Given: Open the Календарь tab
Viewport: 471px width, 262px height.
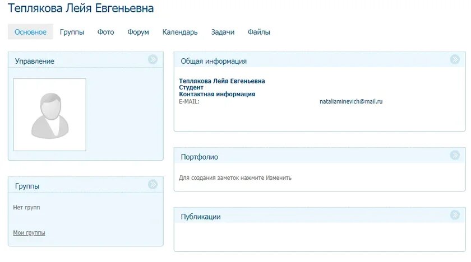Looking at the screenshot, I should (x=180, y=32).
